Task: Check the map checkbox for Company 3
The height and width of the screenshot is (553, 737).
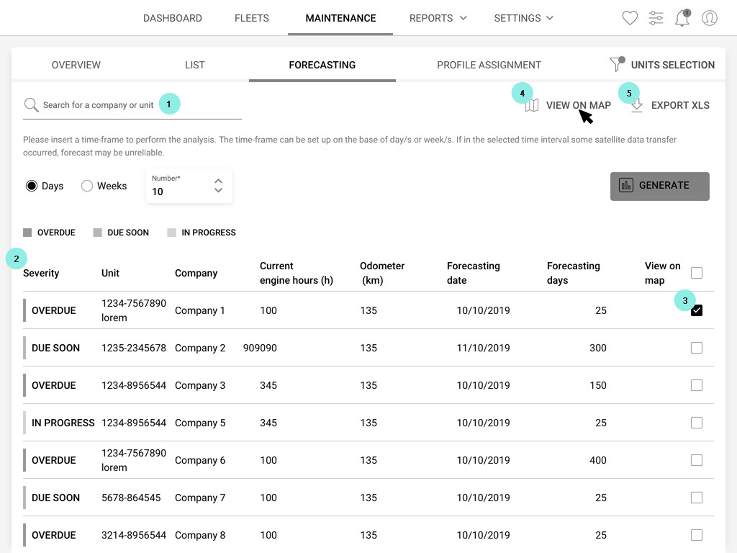Action: pyautogui.click(x=697, y=385)
